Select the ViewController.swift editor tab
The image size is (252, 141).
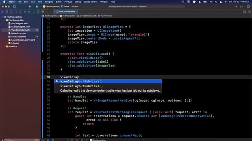coord(66,11)
